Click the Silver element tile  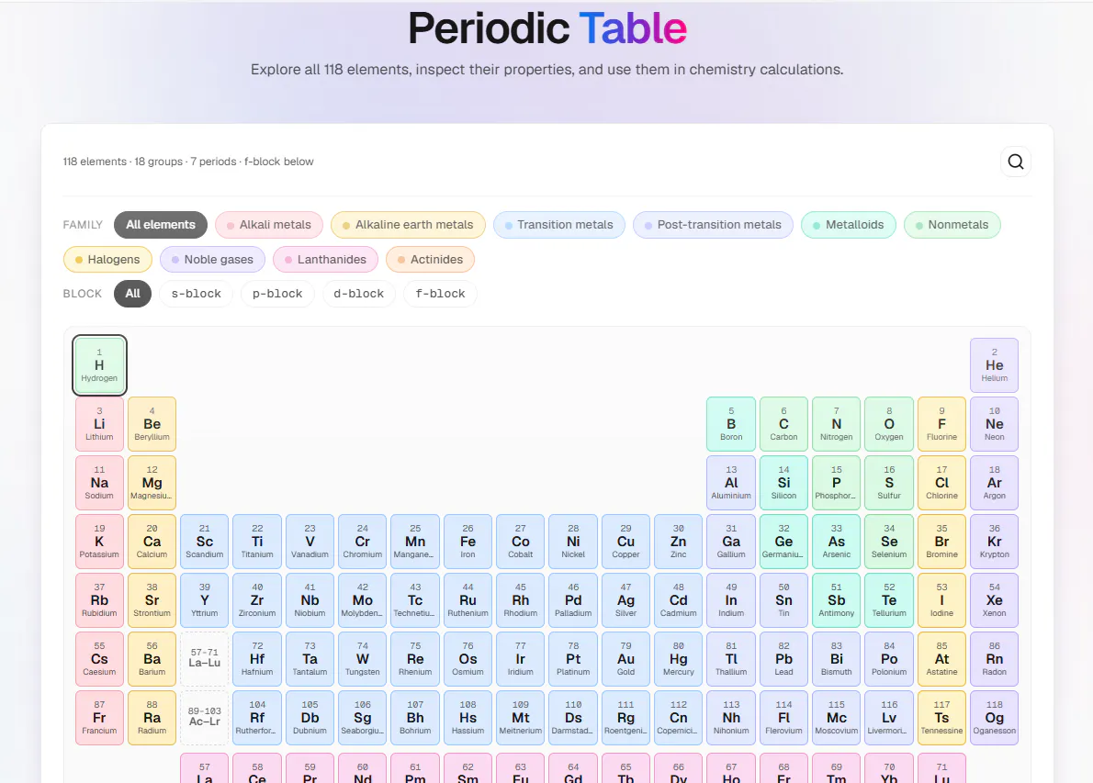(626, 599)
